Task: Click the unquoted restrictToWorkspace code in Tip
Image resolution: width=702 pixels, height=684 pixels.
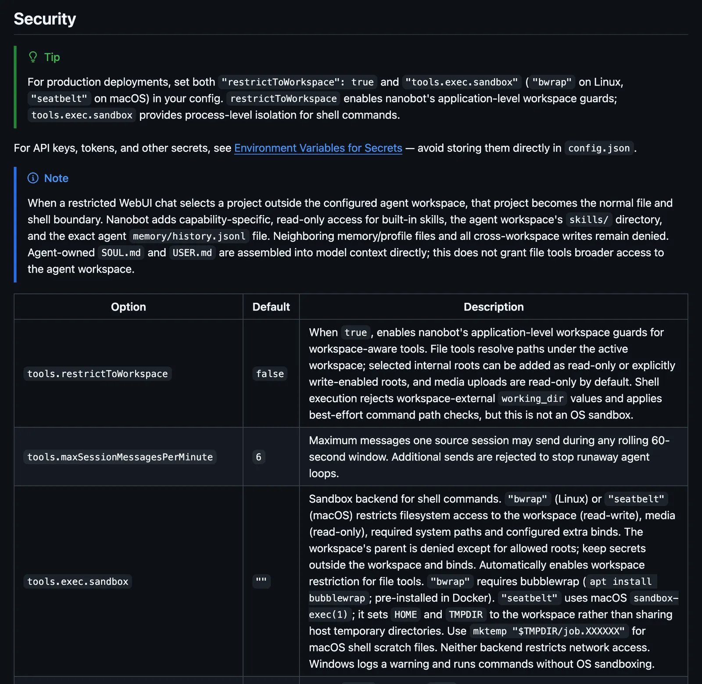Action: (x=283, y=99)
